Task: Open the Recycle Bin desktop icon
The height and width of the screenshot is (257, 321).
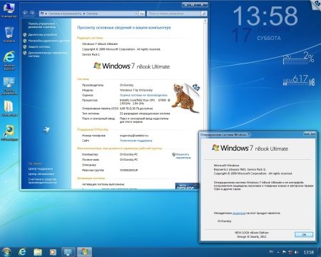Action: (x=9, y=34)
